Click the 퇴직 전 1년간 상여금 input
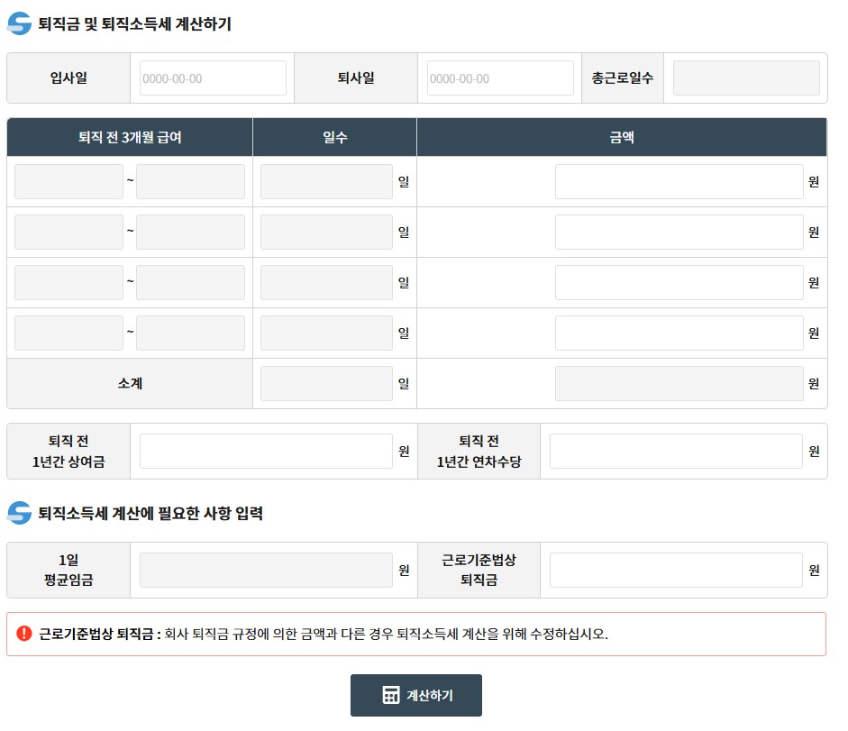The width and height of the screenshot is (848, 731). tap(266, 452)
